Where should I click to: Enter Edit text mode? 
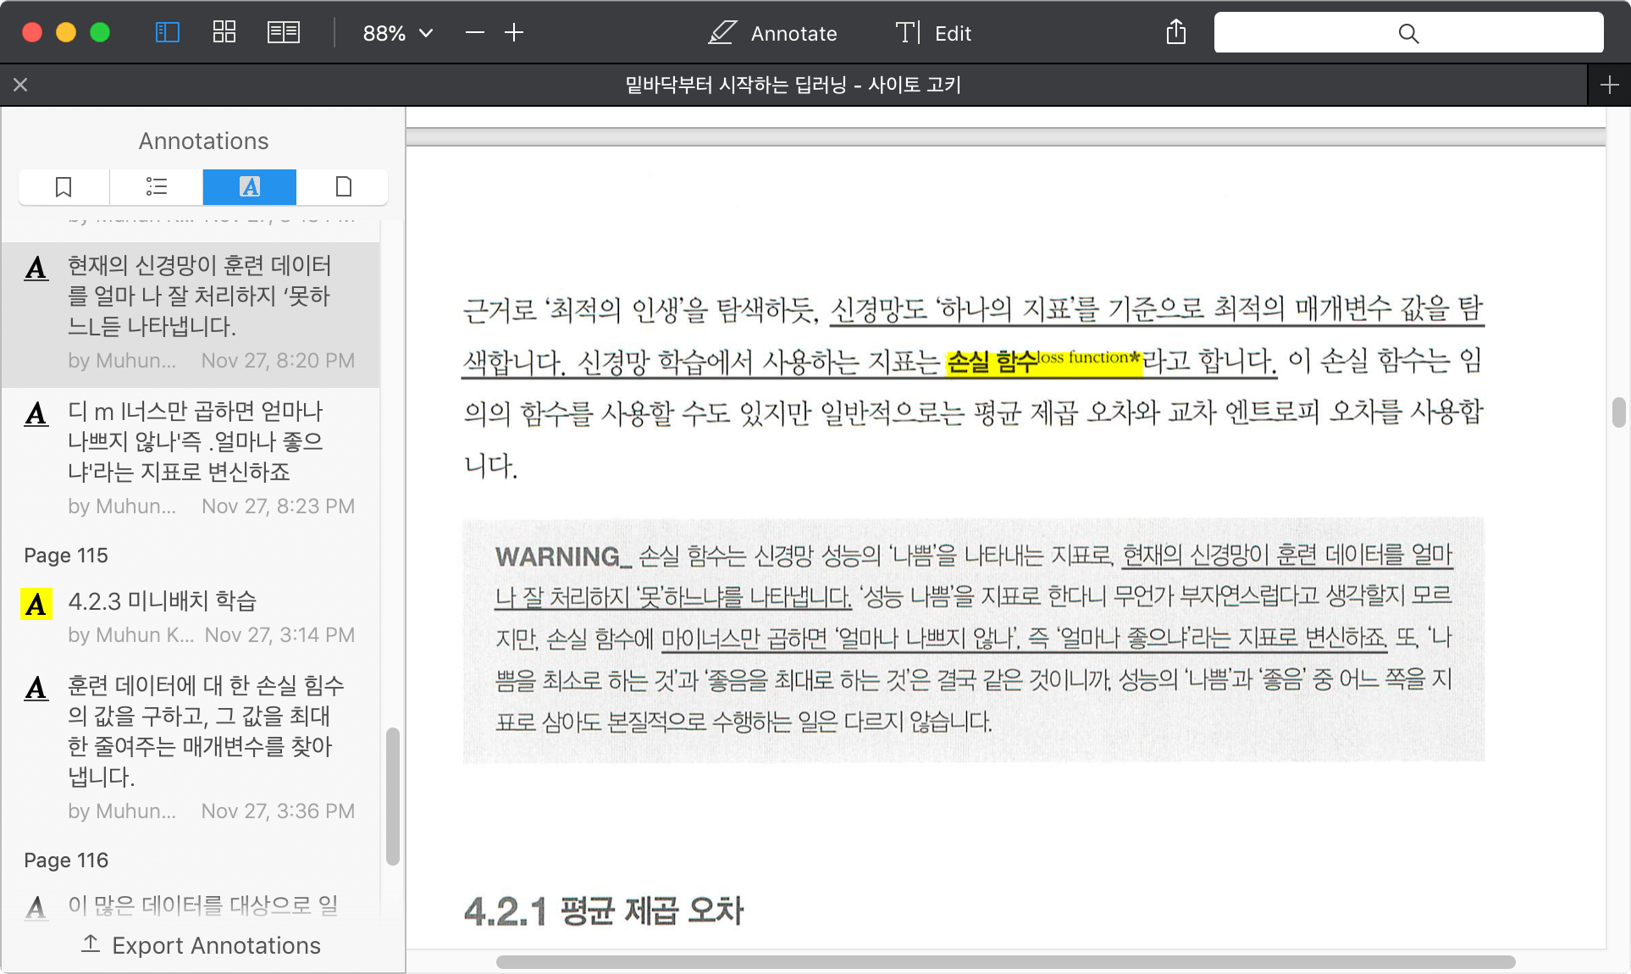933,33
